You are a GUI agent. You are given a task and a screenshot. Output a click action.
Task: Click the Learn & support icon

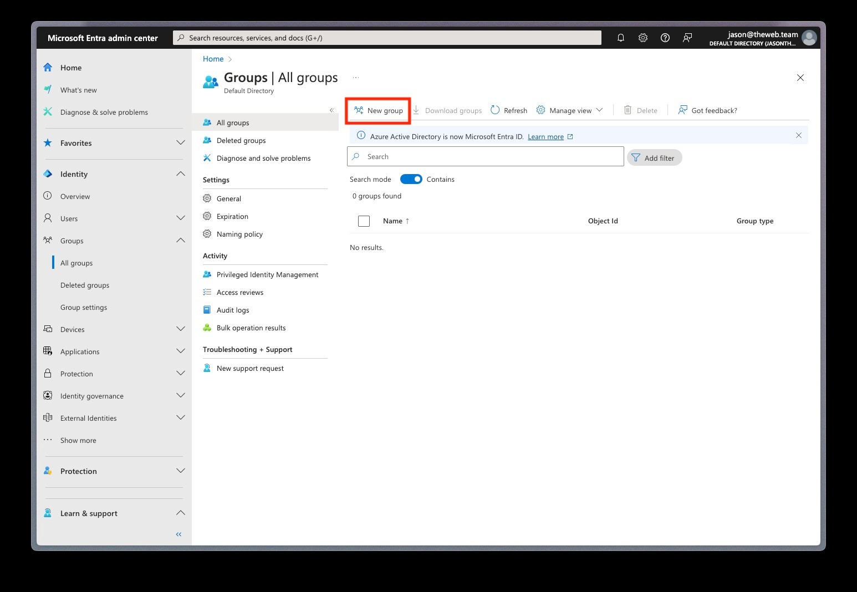pos(48,513)
